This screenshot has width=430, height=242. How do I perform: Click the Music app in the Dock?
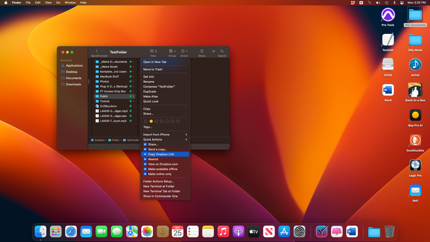point(223,231)
